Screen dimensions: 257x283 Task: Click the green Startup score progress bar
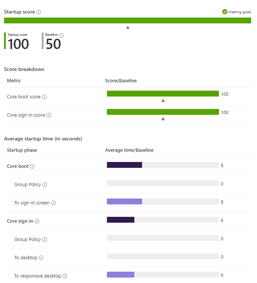[x=127, y=20]
